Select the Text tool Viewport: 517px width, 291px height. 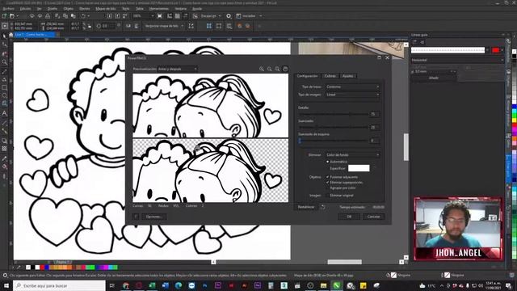4,113
